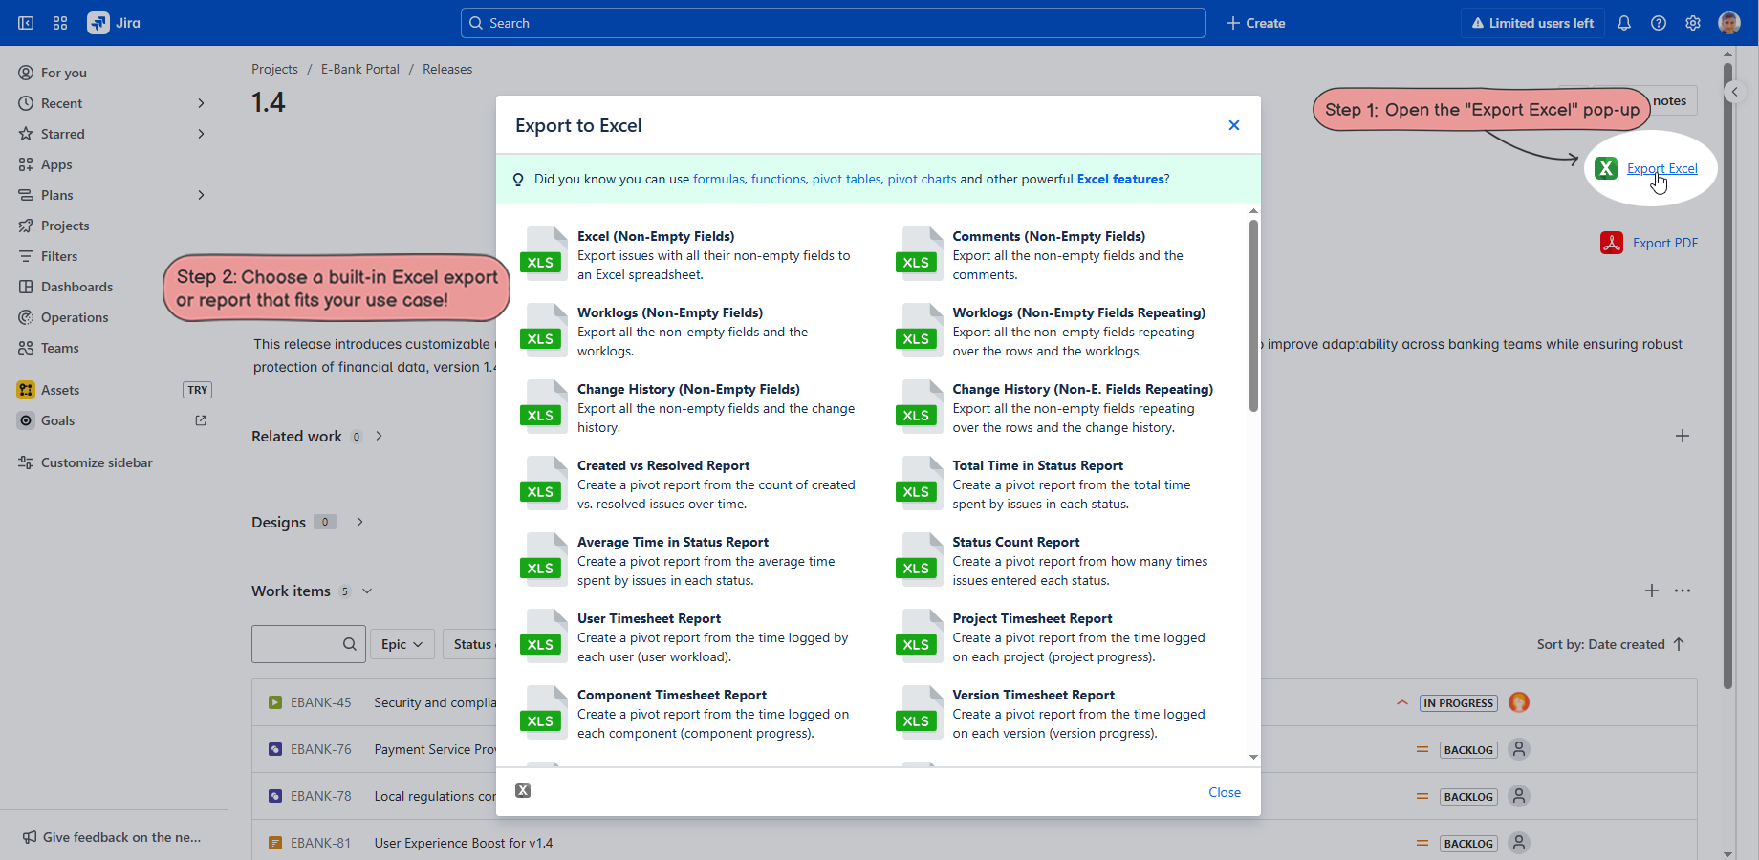
Task: Click the TRY badge next to Assets
Action: tap(197, 390)
